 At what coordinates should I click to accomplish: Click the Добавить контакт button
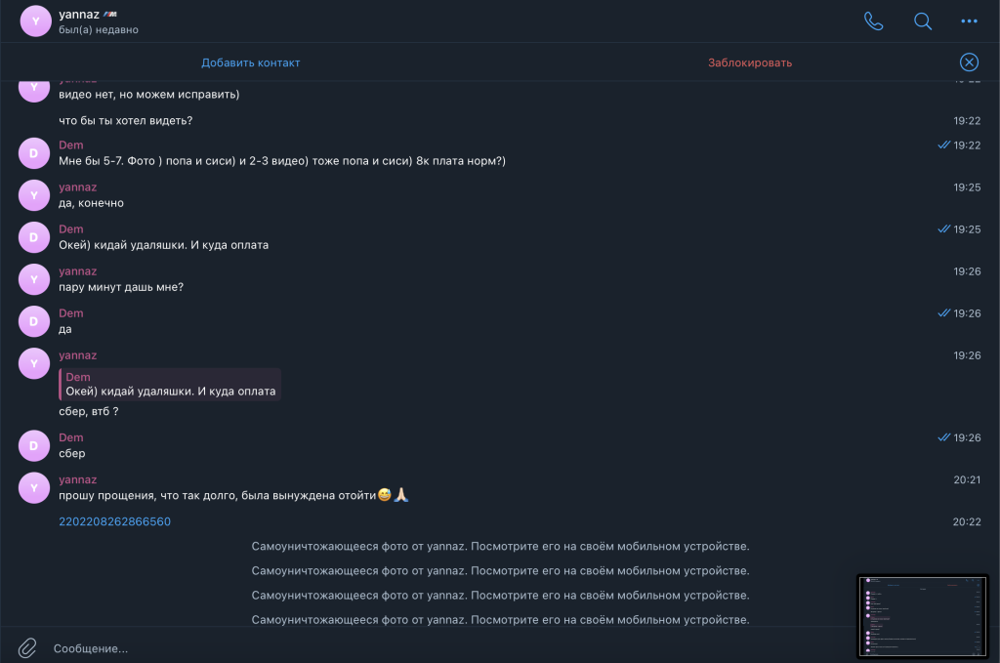pyautogui.click(x=251, y=62)
